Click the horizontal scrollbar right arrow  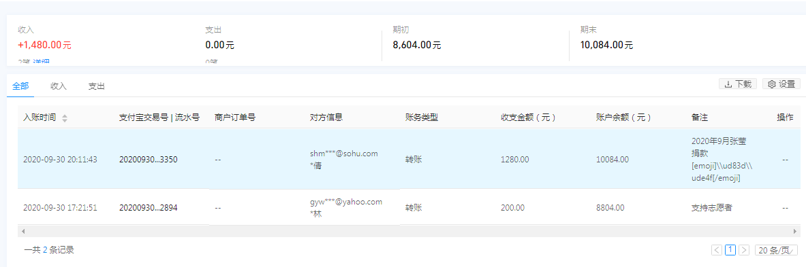796,232
